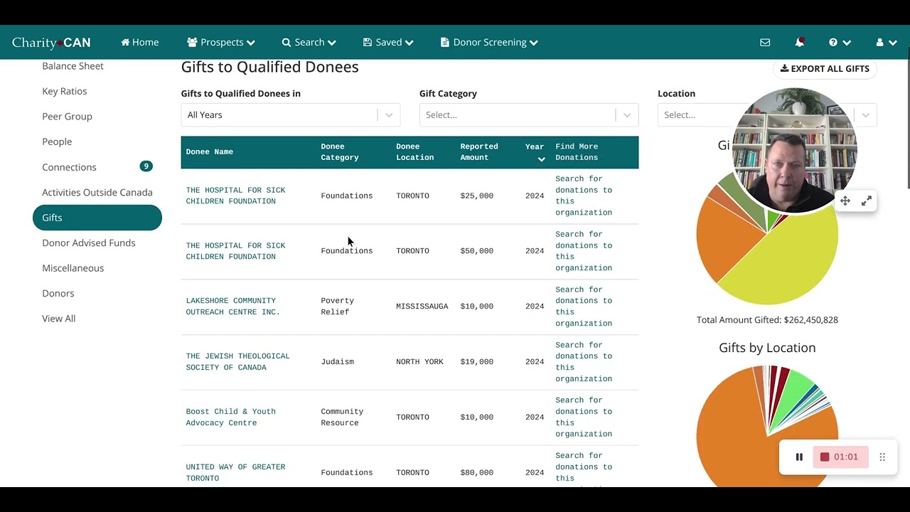Screen dimensions: 910x512
Task: Open Donor Advised Funds in sidebar
Action: [89, 242]
